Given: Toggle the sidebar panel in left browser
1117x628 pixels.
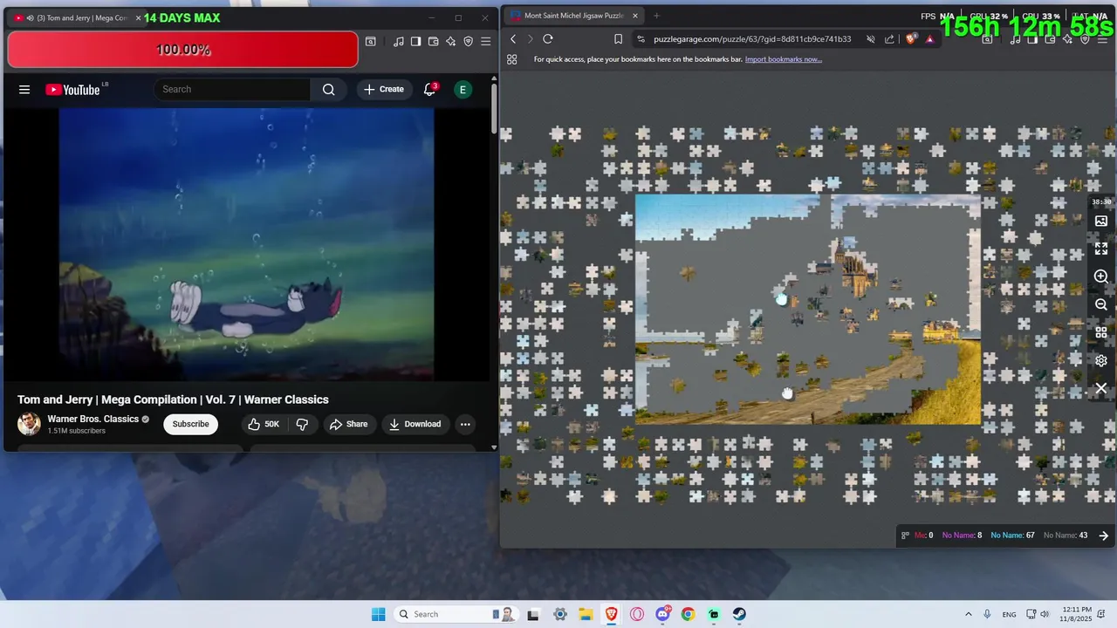Looking at the screenshot, I should 416,41.
